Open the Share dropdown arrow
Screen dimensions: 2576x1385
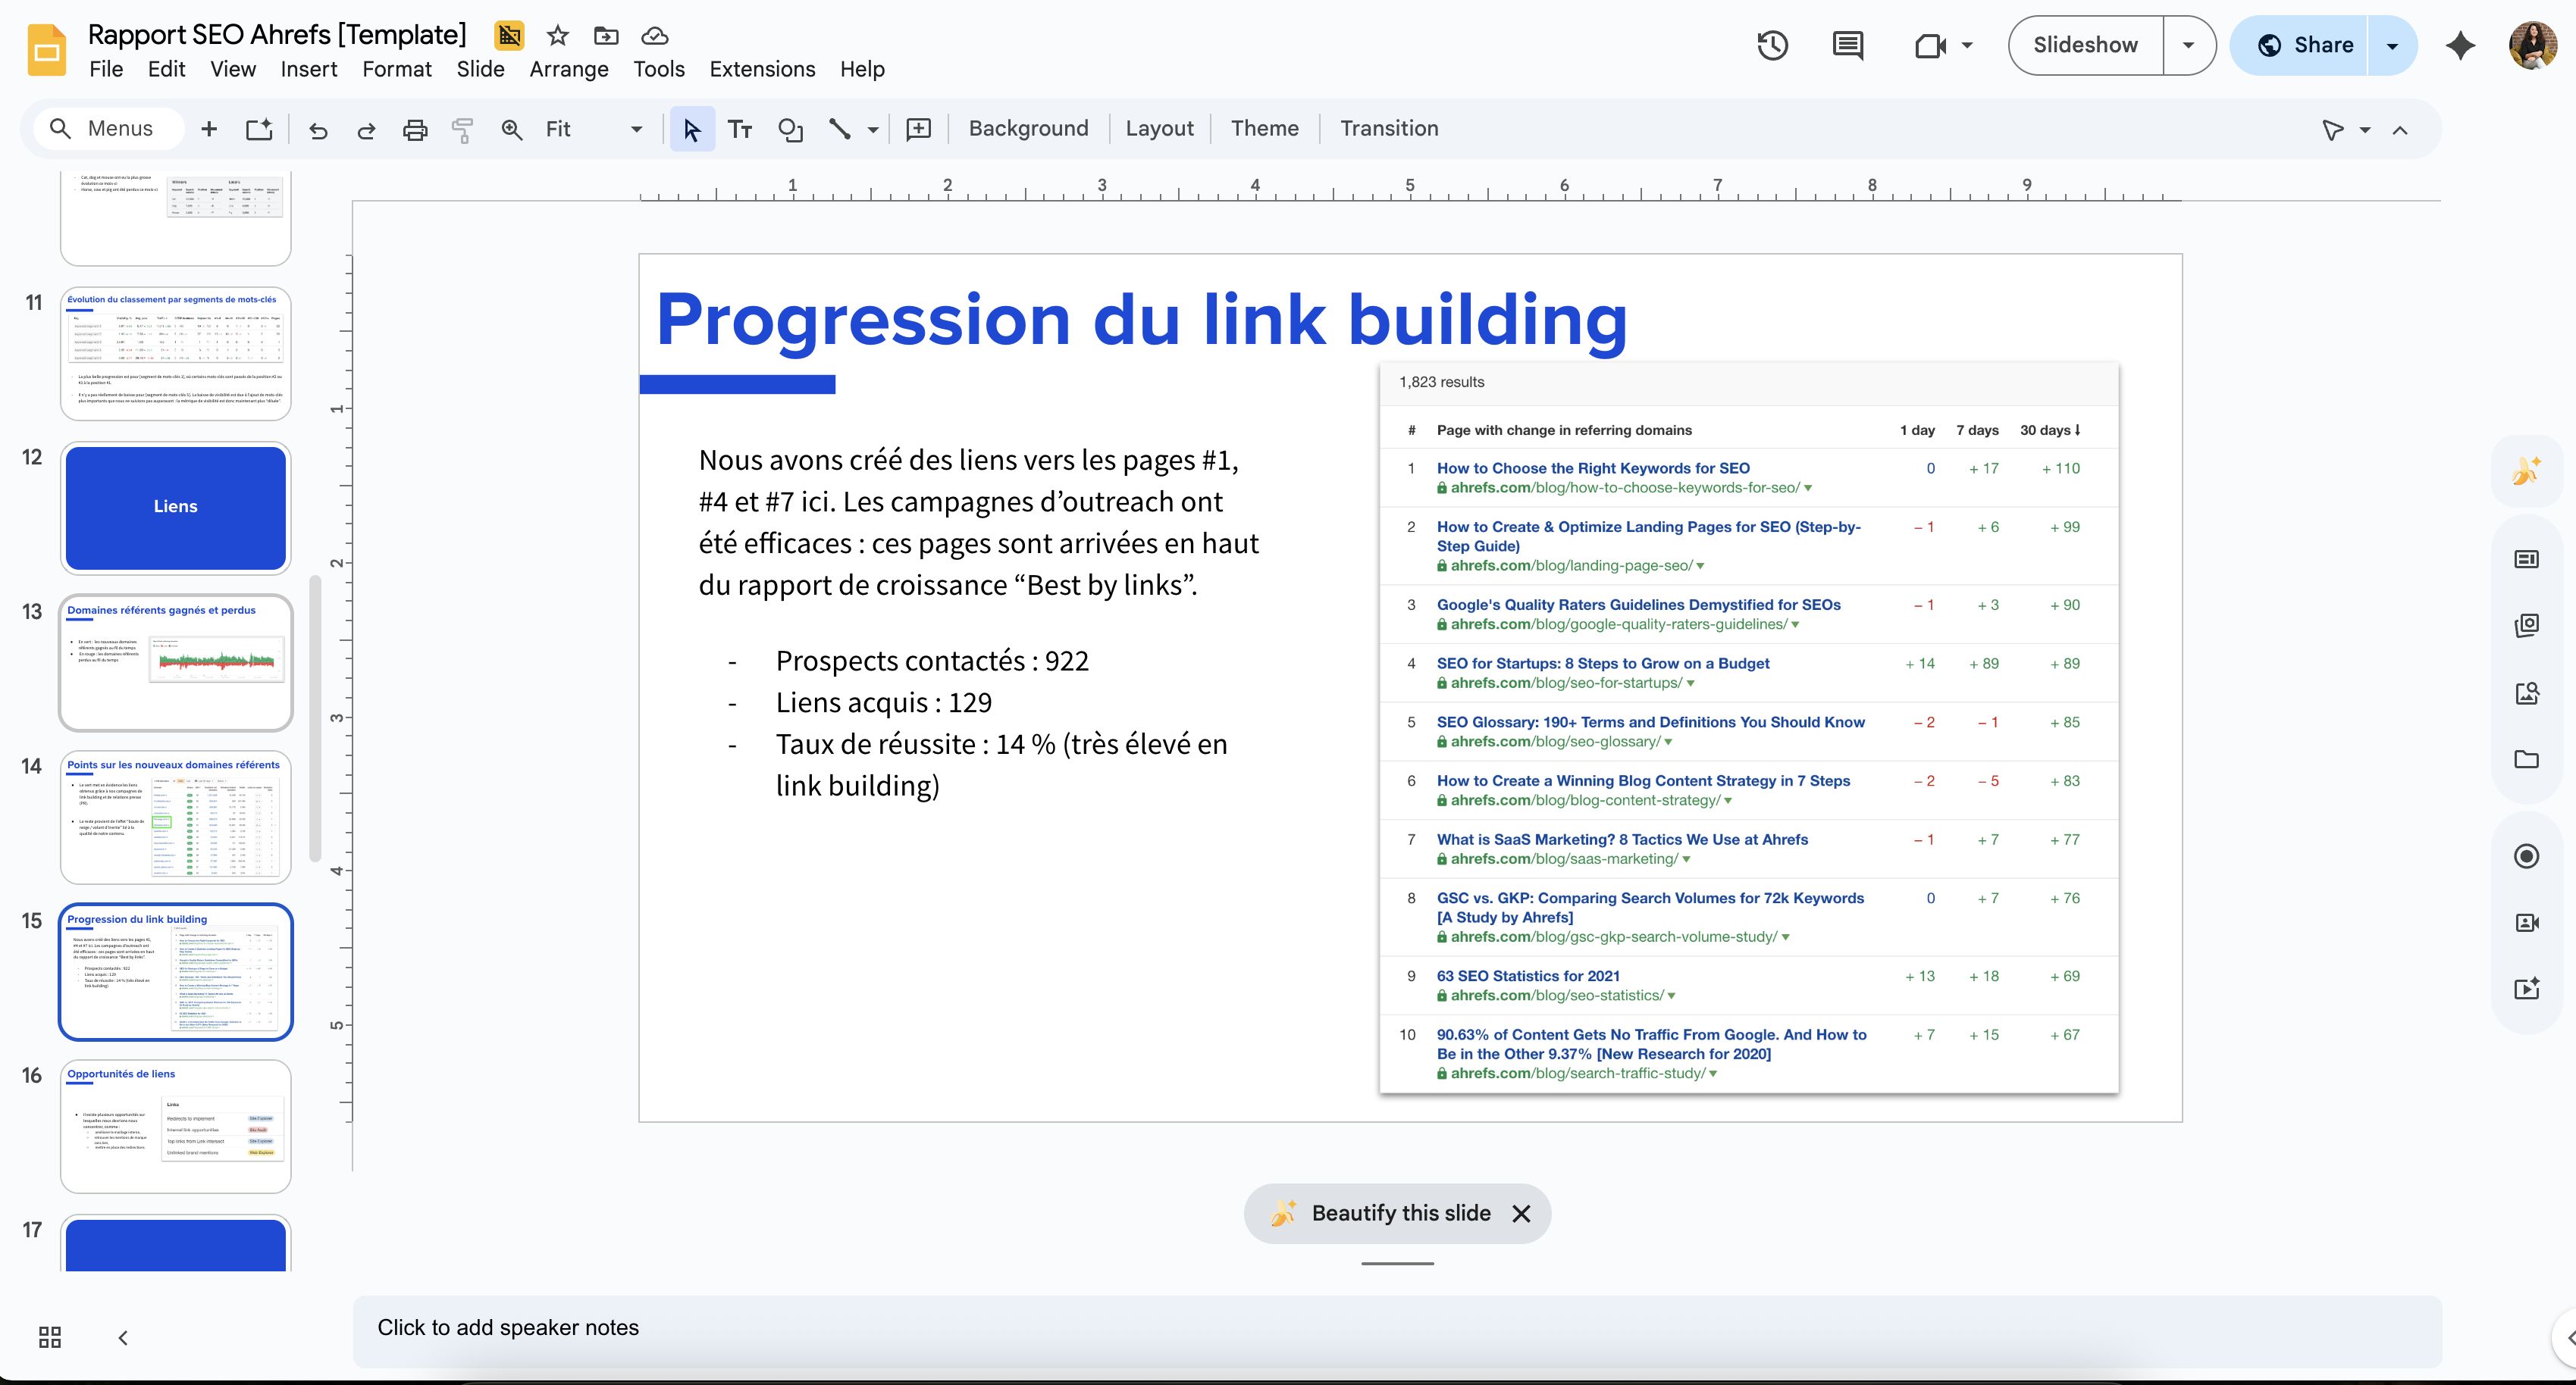[2392, 45]
